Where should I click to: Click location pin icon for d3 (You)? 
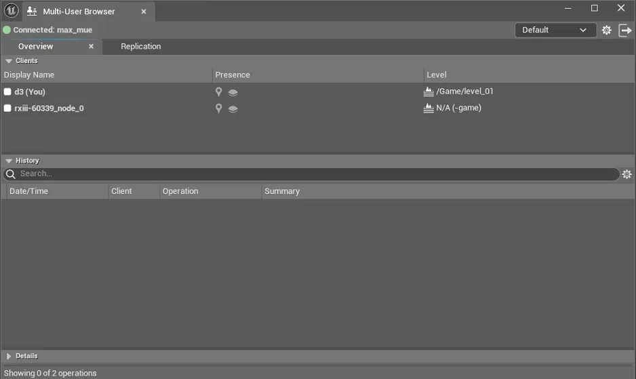[x=218, y=92]
